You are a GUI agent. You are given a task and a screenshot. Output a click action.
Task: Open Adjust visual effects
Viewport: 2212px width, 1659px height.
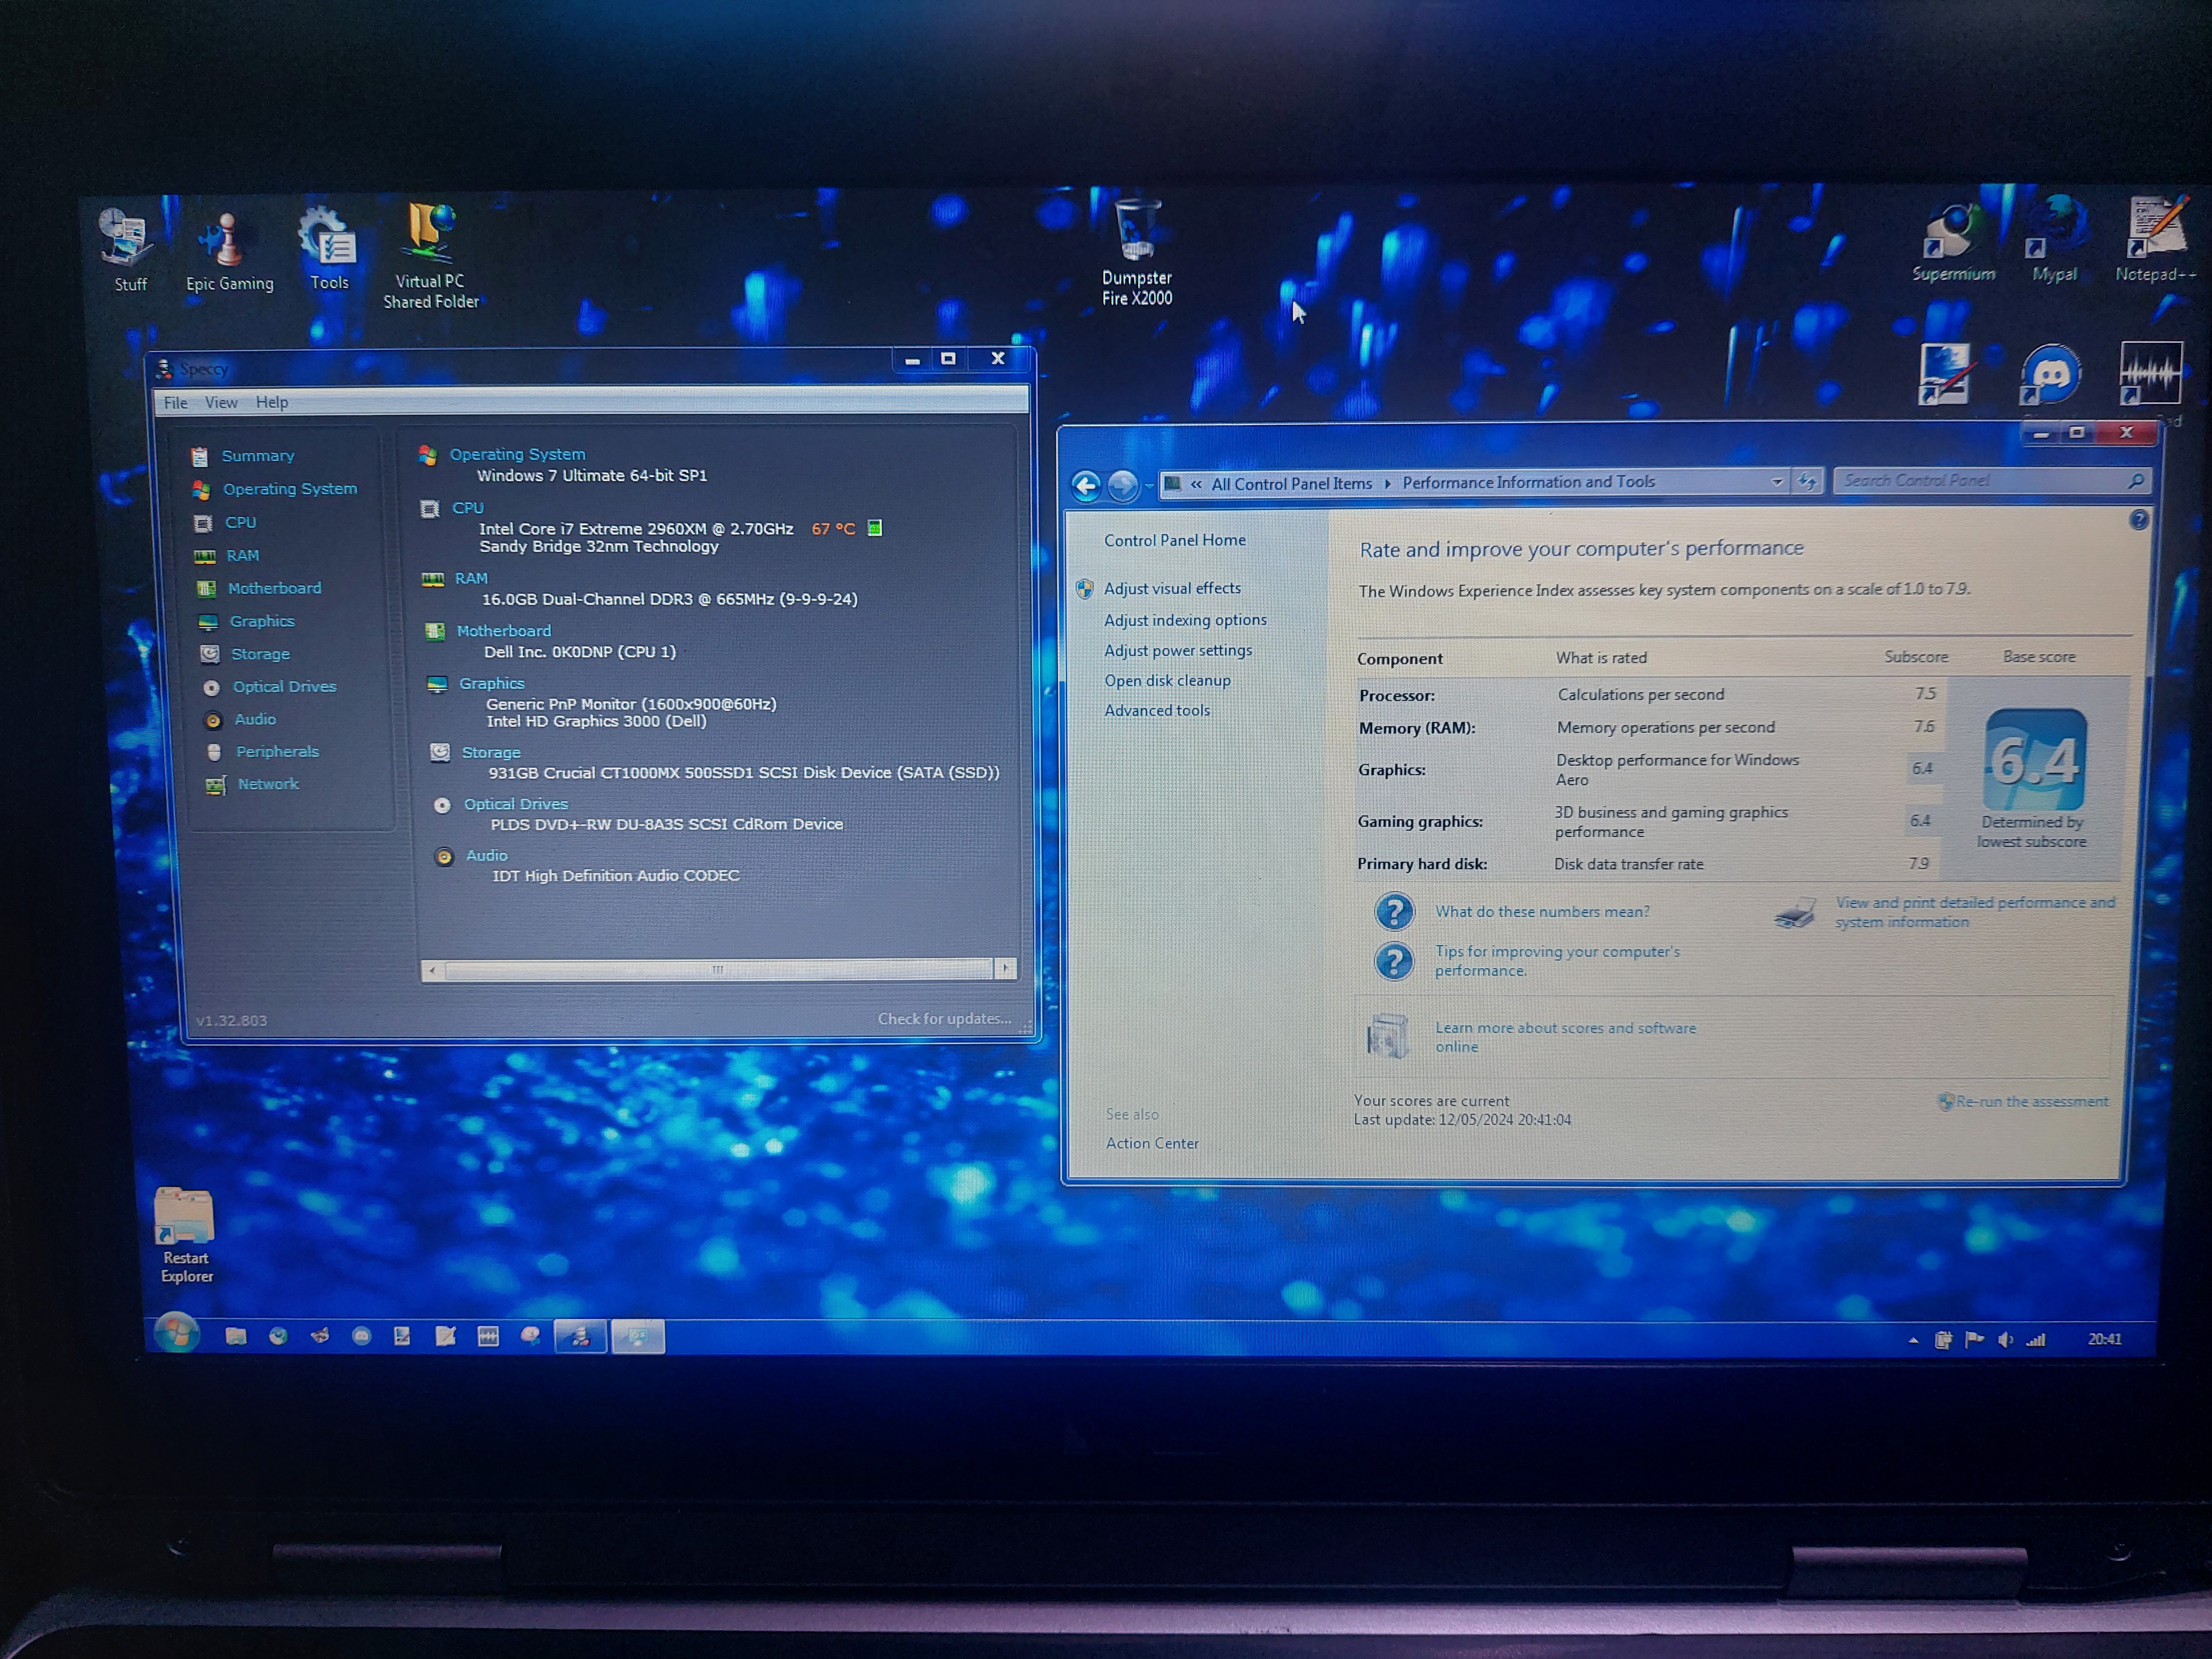point(1172,589)
